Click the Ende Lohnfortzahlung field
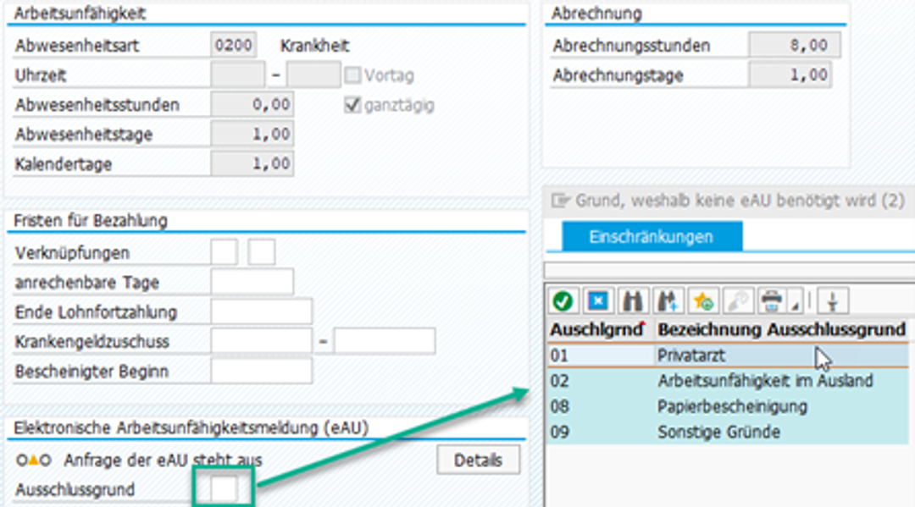The width and height of the screenshot is (915, 507). pyautogui.click(x=262, y=311)
